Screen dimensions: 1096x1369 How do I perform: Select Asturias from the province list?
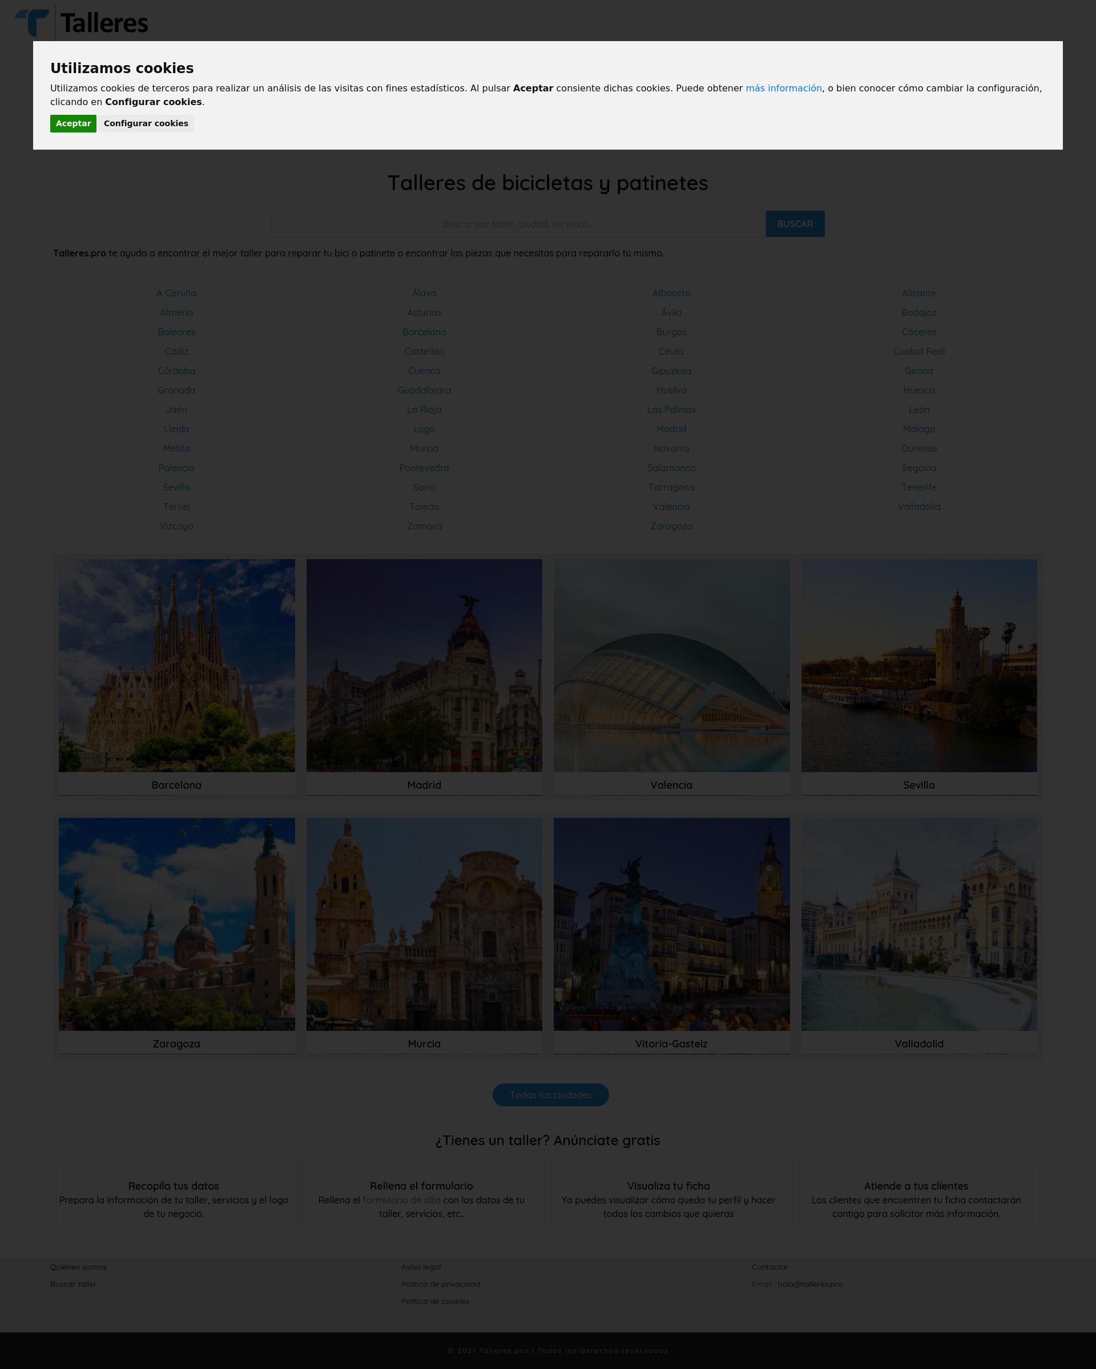[x=424, y=313]
